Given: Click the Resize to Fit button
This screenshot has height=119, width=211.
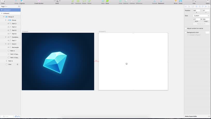Looking at the screenshot, I should pos(201,24).
